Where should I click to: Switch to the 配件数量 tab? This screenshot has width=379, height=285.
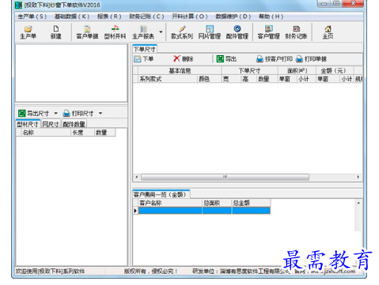click(74, 124)
